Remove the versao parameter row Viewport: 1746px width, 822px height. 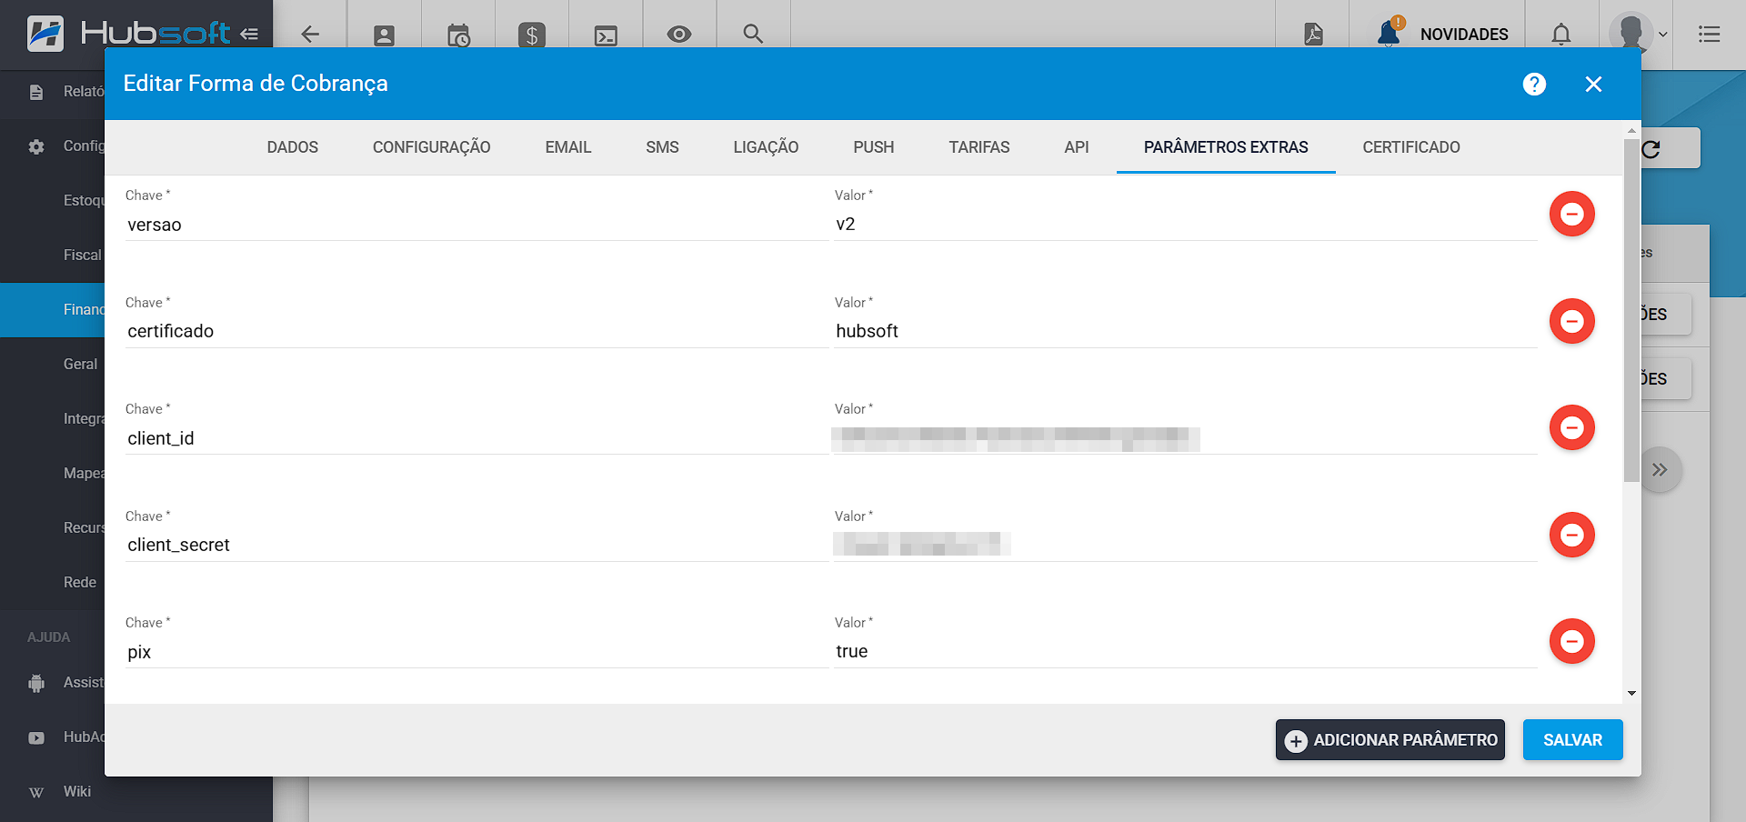point(1572,214)
